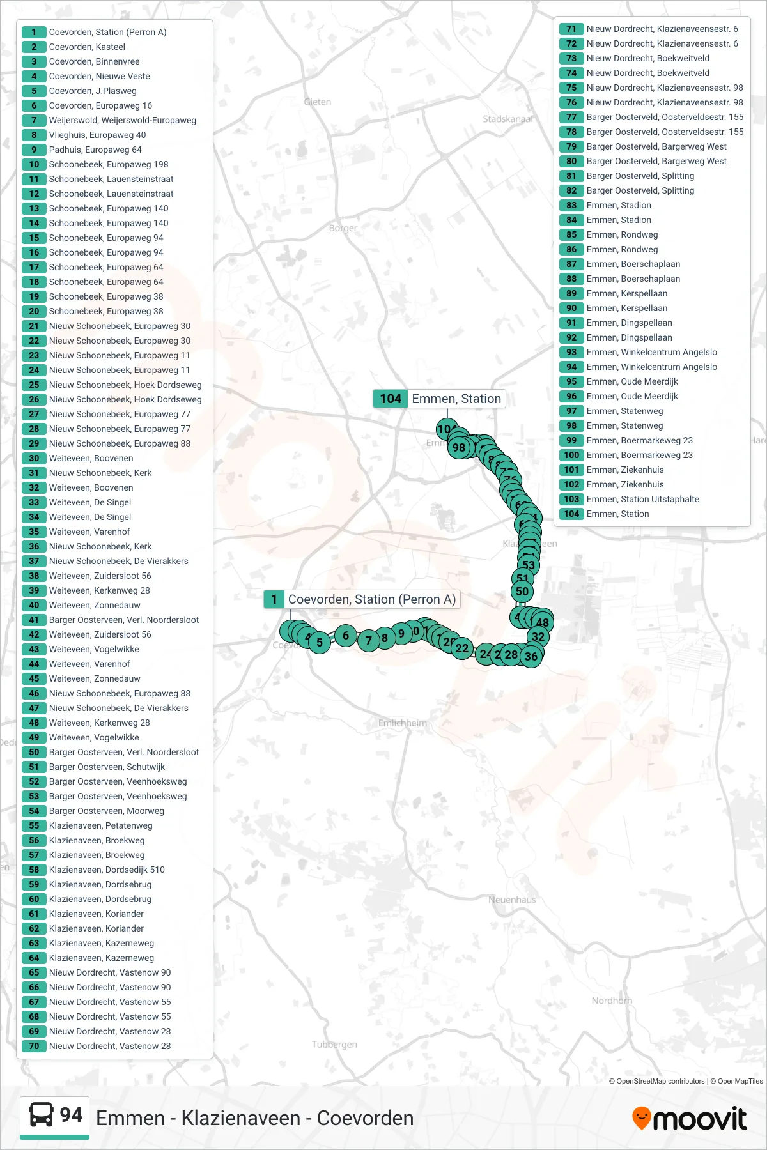Select map stop marker 7
767x1150 pixels.
(x=368, y=641)
